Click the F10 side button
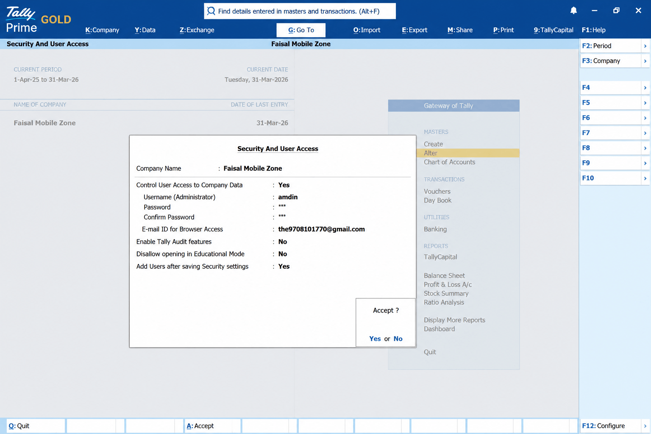This screenshot has width=651, height=434. (x=611, y=178)
